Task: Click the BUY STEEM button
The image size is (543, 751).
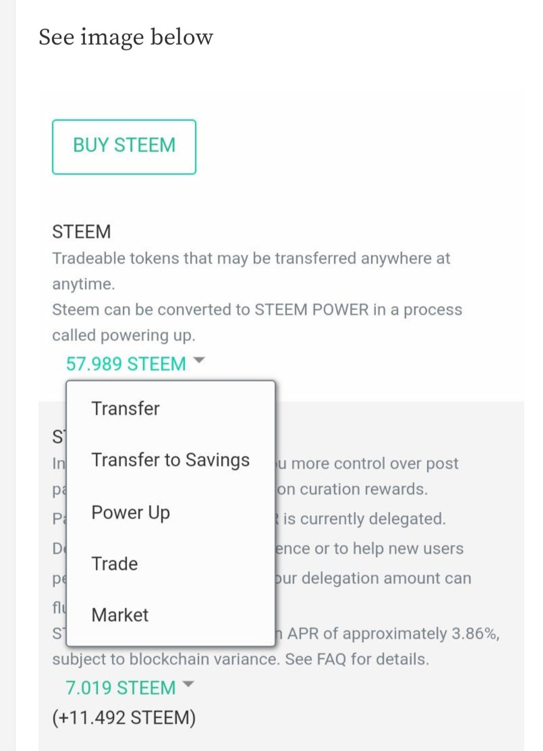Action: pyautogui.click(x=124, y=147)
